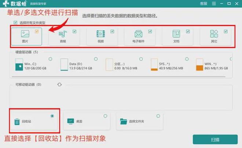Select the 选择文件夹 radio button

(158, 116)
